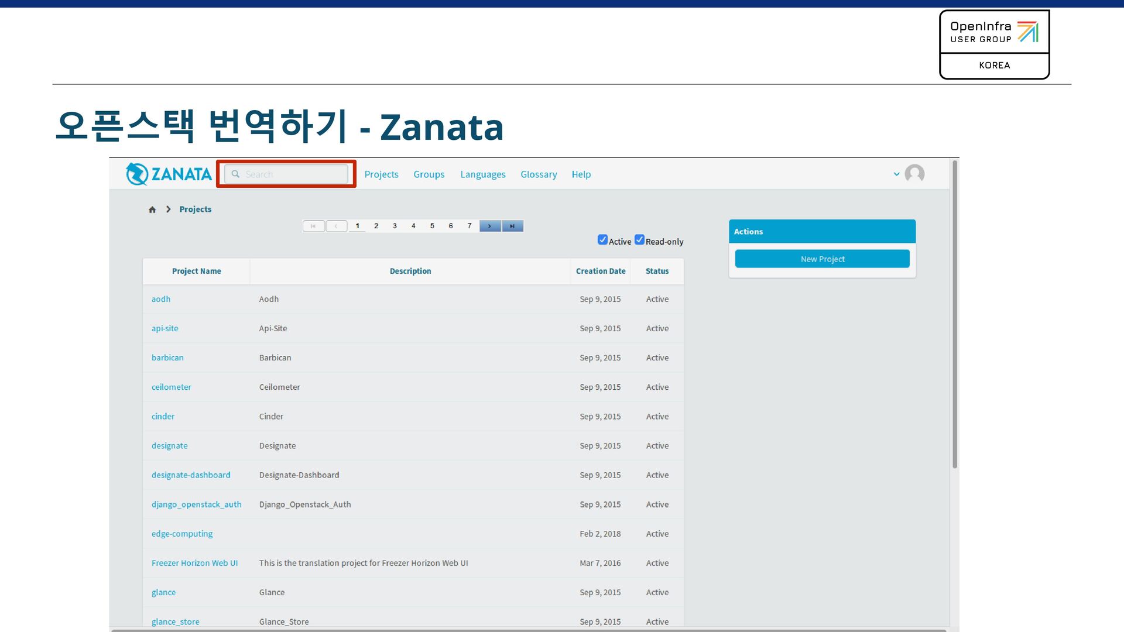Open the django_openstack_auth project
The image size is (1124, 632).
click(196, 504)
